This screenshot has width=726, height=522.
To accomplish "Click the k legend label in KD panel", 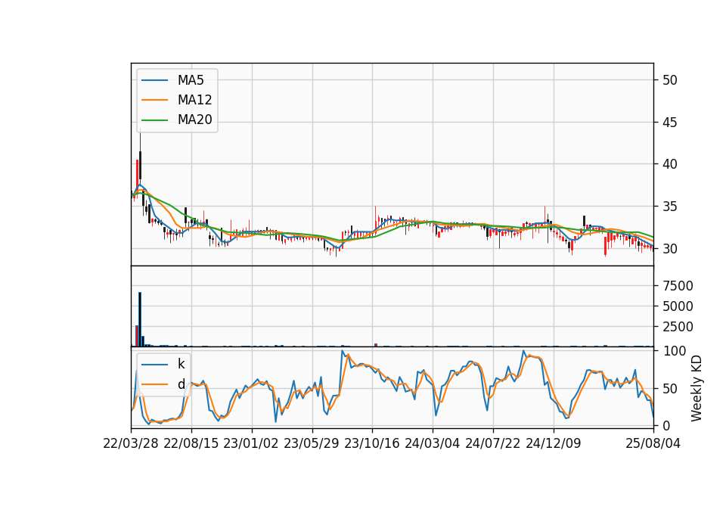I will pyautogui.click(x=181, y=364).
